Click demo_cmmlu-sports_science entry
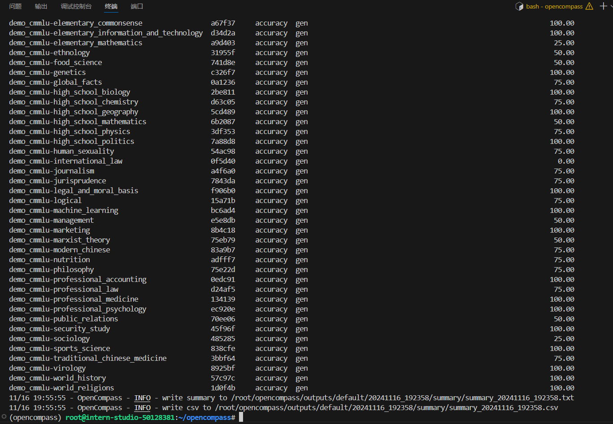 60,348
